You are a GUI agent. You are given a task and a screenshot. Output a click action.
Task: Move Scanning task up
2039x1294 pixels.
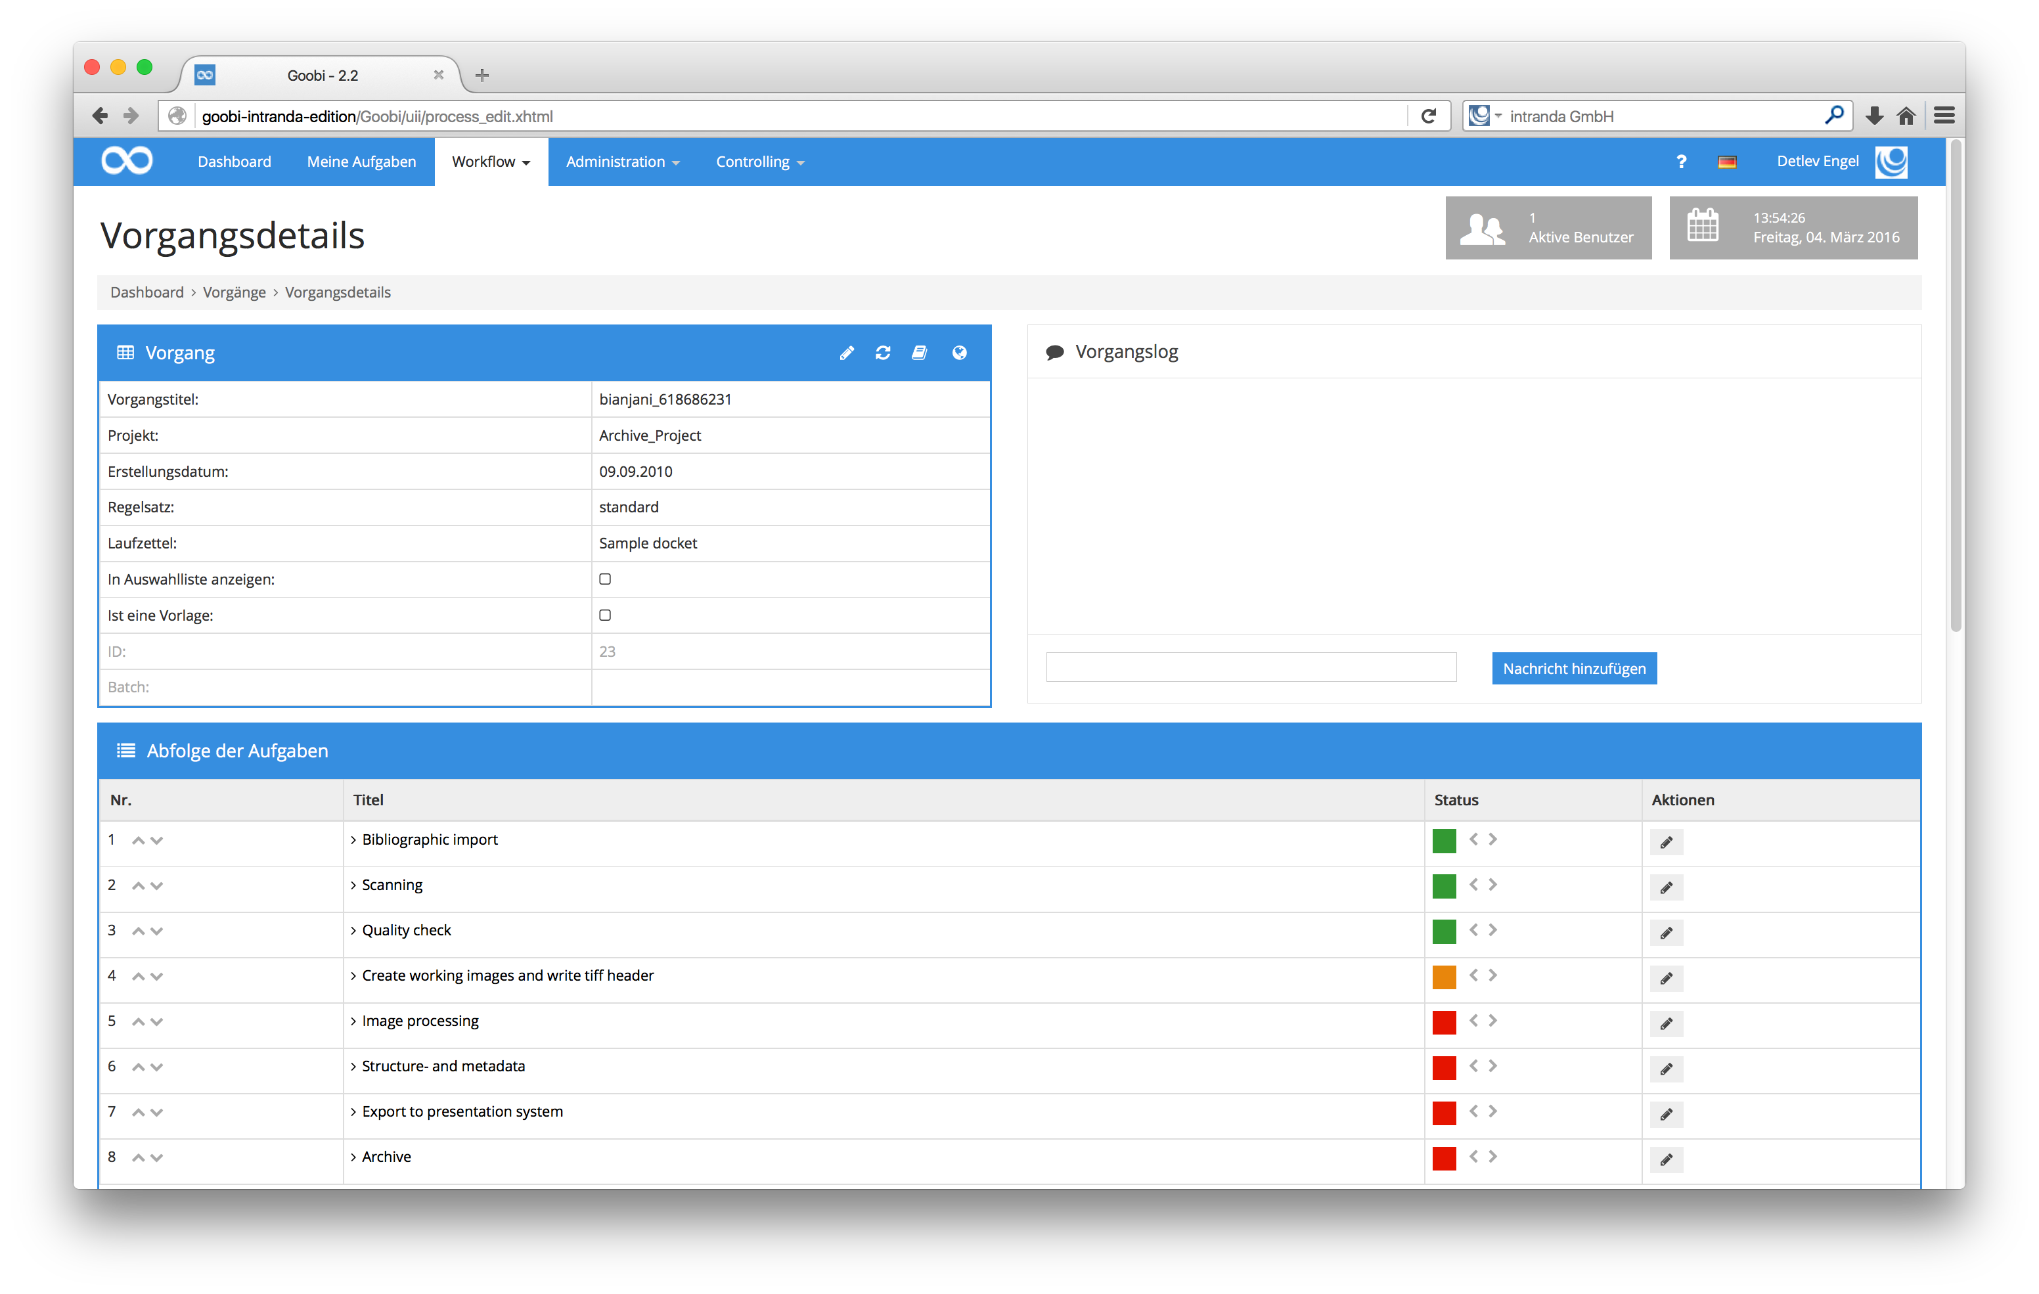coord(138,886)
